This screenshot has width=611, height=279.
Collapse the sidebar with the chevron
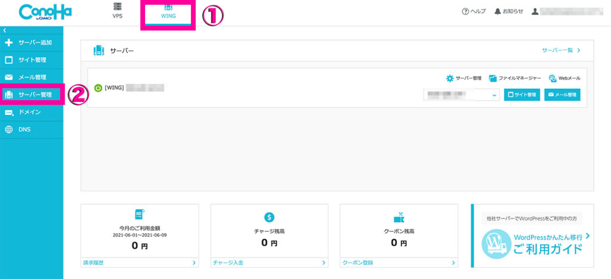4,30
